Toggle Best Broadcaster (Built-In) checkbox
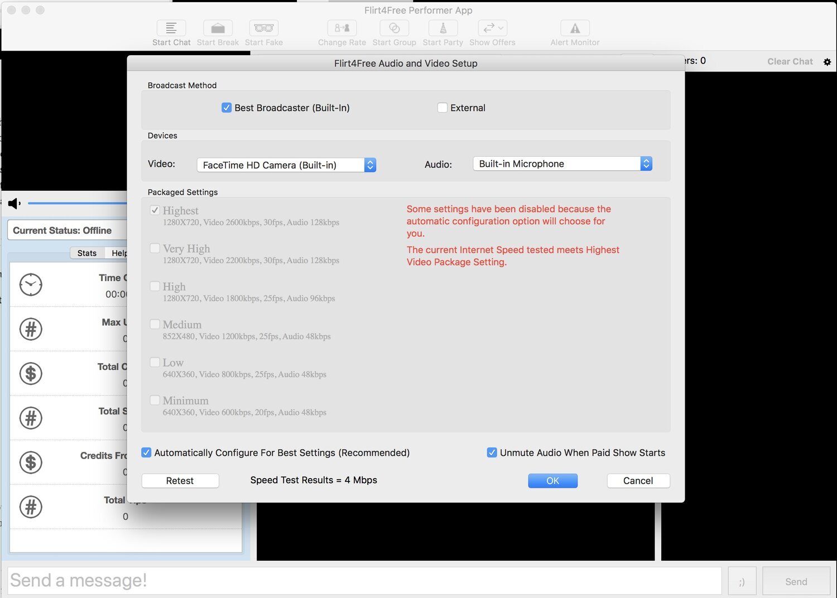837x598 pixels. (x=226, y=108)
